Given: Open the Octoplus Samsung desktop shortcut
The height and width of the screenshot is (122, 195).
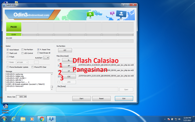Looking at the screenshot, I should [x=5, y=109].
